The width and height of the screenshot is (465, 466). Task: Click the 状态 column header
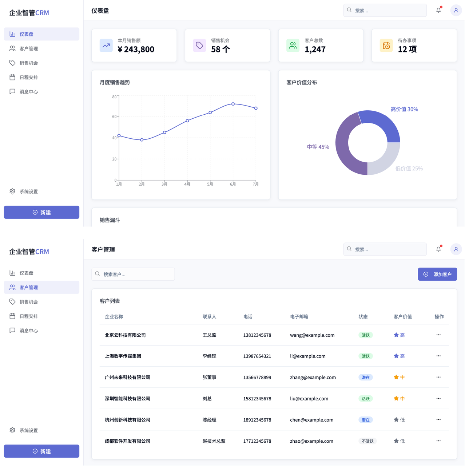pos(363,317)
